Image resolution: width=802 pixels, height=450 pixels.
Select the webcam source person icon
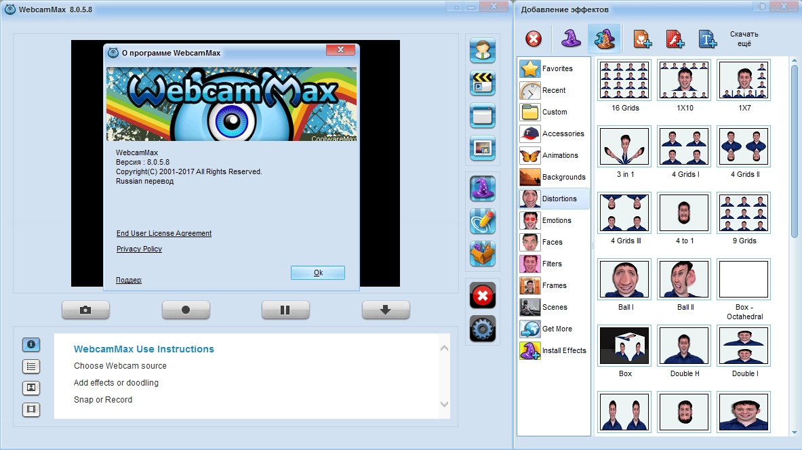point(482,51)
